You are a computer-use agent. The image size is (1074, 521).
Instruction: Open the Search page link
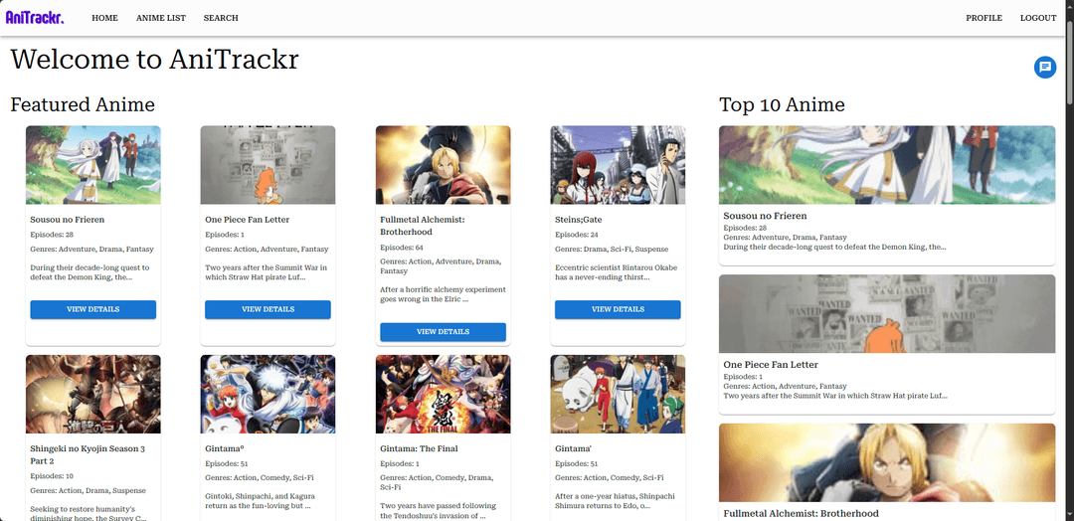(221, 18)
